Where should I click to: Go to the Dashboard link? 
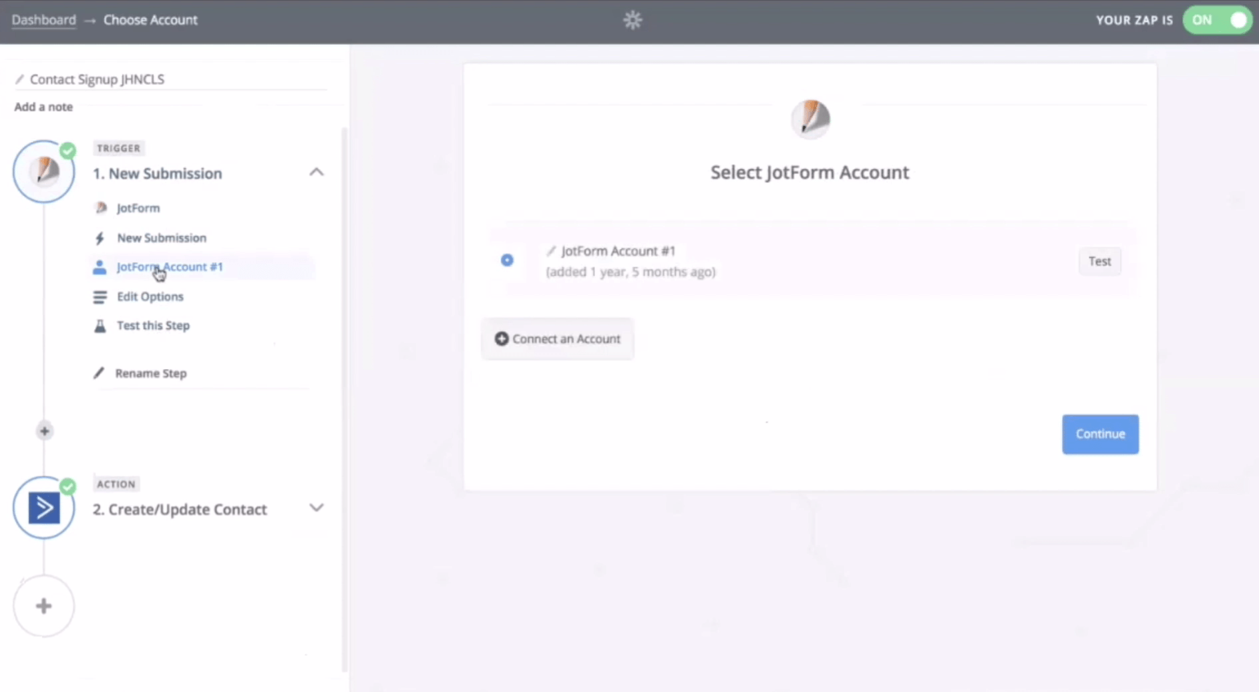point(43,20)
